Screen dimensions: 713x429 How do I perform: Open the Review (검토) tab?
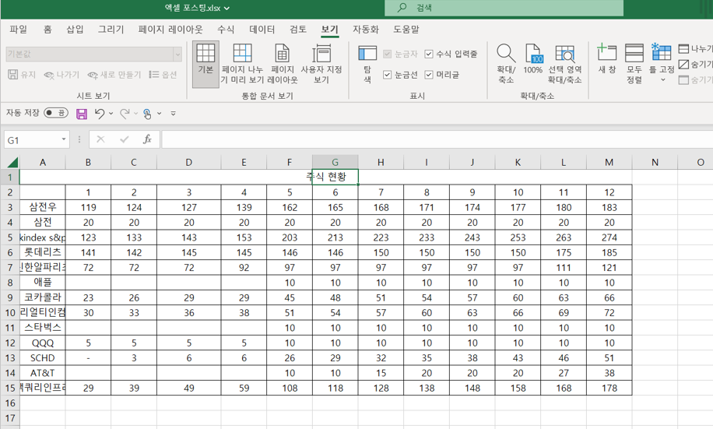298,30
